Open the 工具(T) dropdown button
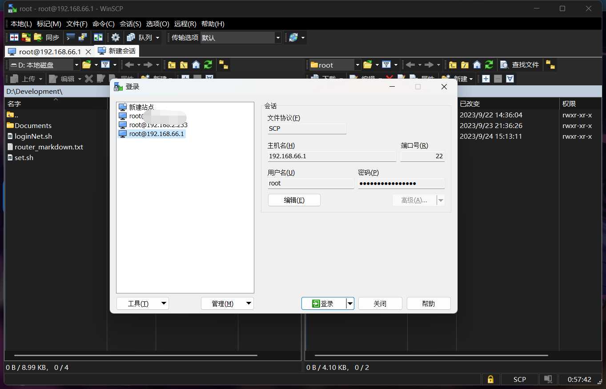This screenshot has width=606, height=389. (x=143, y=304)
